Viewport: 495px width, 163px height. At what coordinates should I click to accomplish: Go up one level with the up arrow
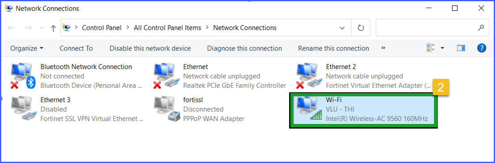(53, 28)
